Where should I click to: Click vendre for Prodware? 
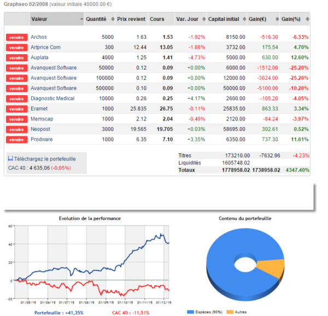[17, 140]
